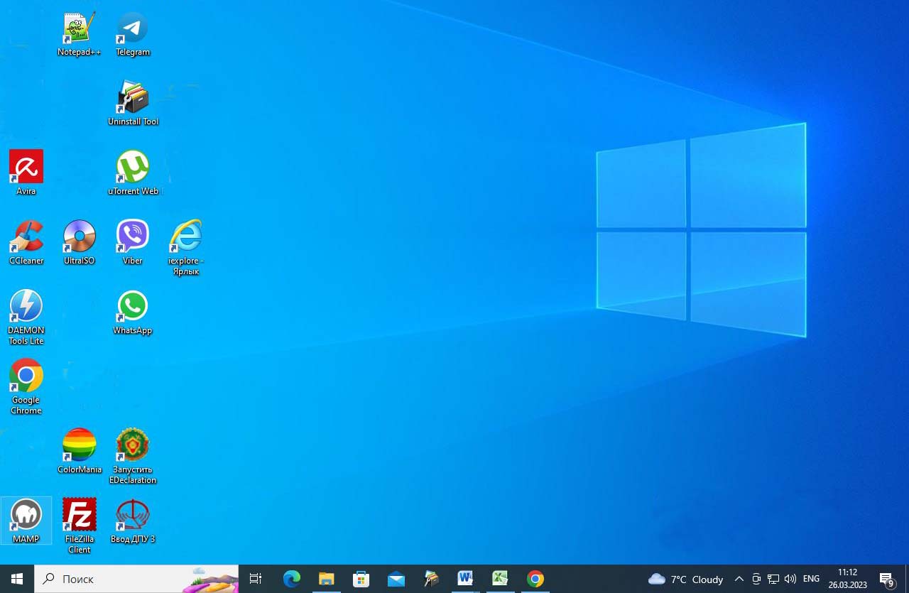Select the uTorrent Web icon
Screen dimensions: 909x593
133,168
